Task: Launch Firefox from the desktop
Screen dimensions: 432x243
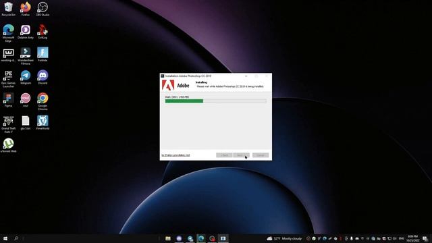Action: coord(26,9)
